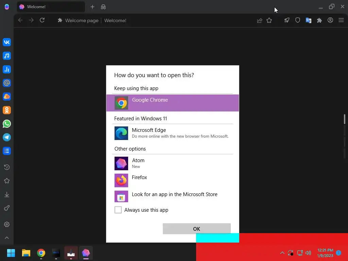348x261 pixels.
Task: Click the address bar showing Welcome page
Action: (x=155, y=20)
